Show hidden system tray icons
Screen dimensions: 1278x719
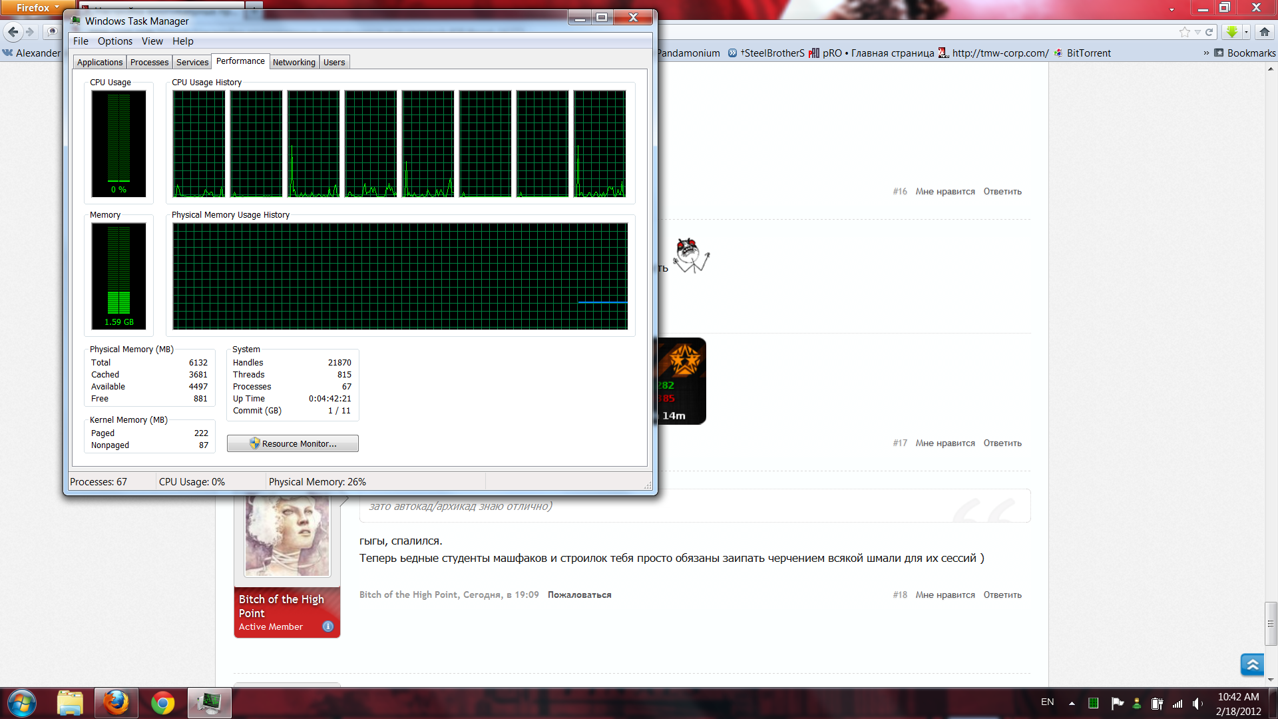pos(1072,704)
